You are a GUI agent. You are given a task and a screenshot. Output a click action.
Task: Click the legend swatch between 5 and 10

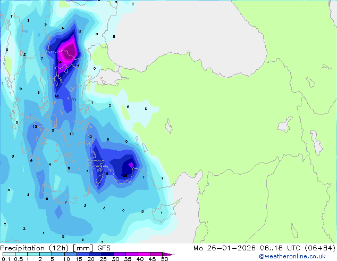(58, 254)
